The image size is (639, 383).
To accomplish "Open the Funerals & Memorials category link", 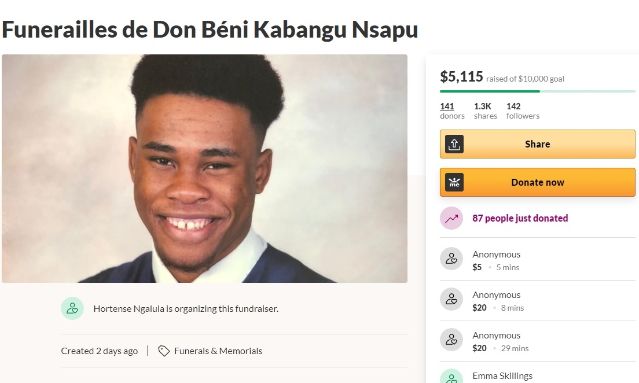I will pyautogui.click(x=218, y=351).
